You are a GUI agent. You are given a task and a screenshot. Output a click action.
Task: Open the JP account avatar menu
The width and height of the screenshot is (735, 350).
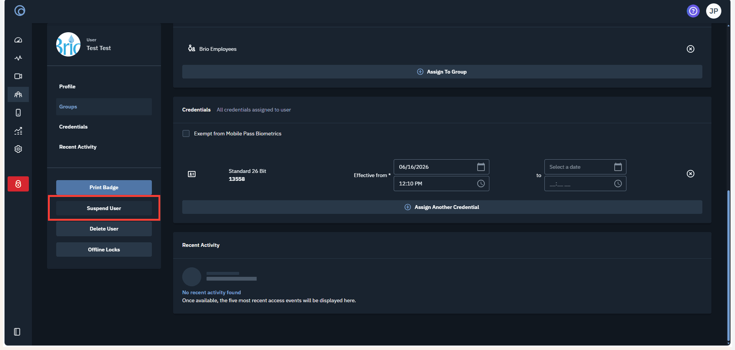click(x=714, y=11)
